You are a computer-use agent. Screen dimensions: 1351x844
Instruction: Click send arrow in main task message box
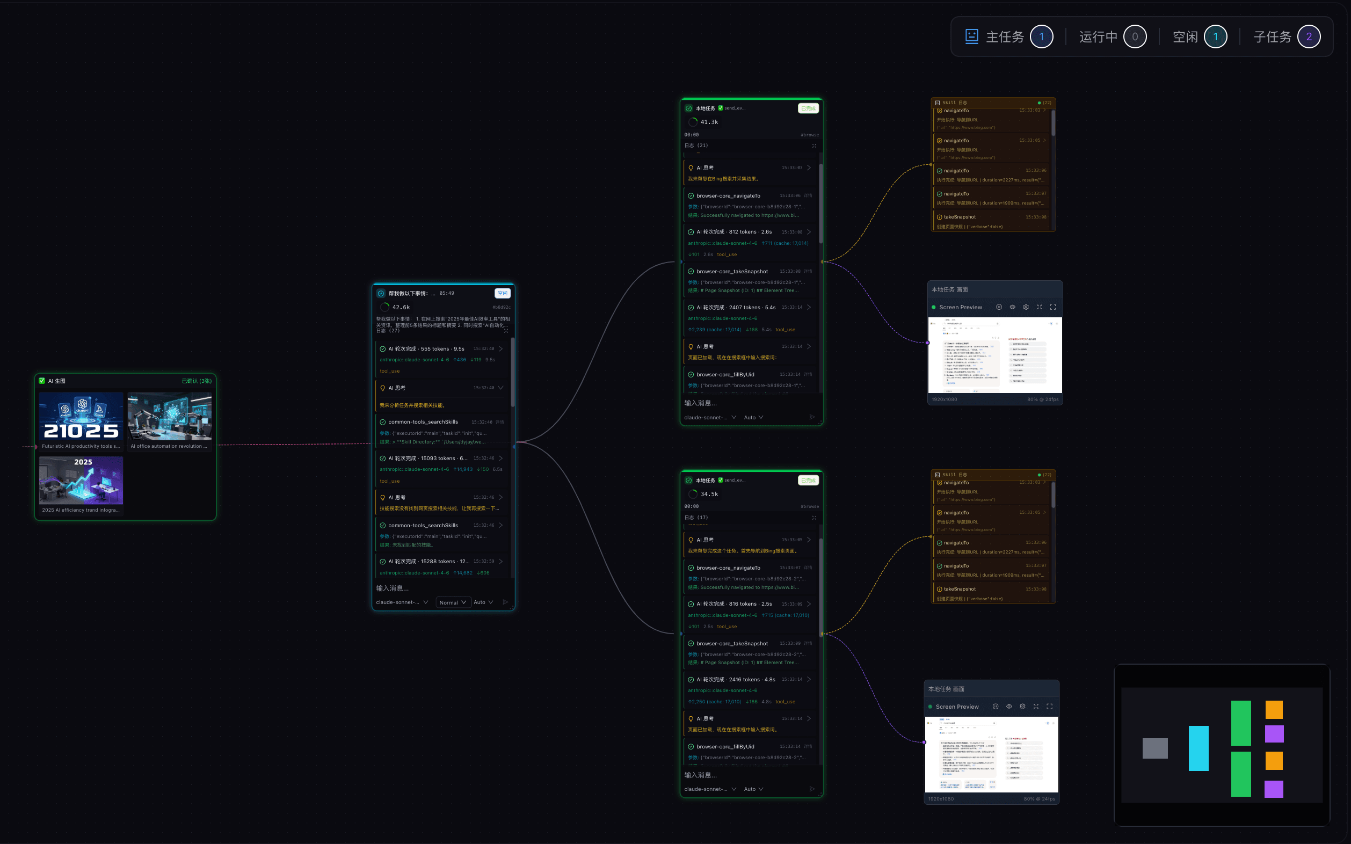(x=505, y=602)
